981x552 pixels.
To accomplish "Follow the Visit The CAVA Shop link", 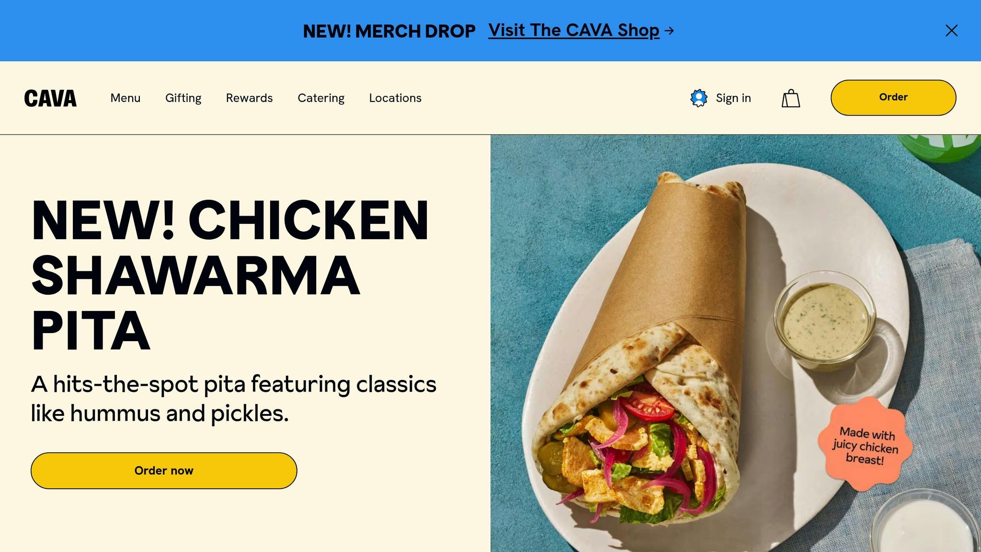I will [574, 30].
